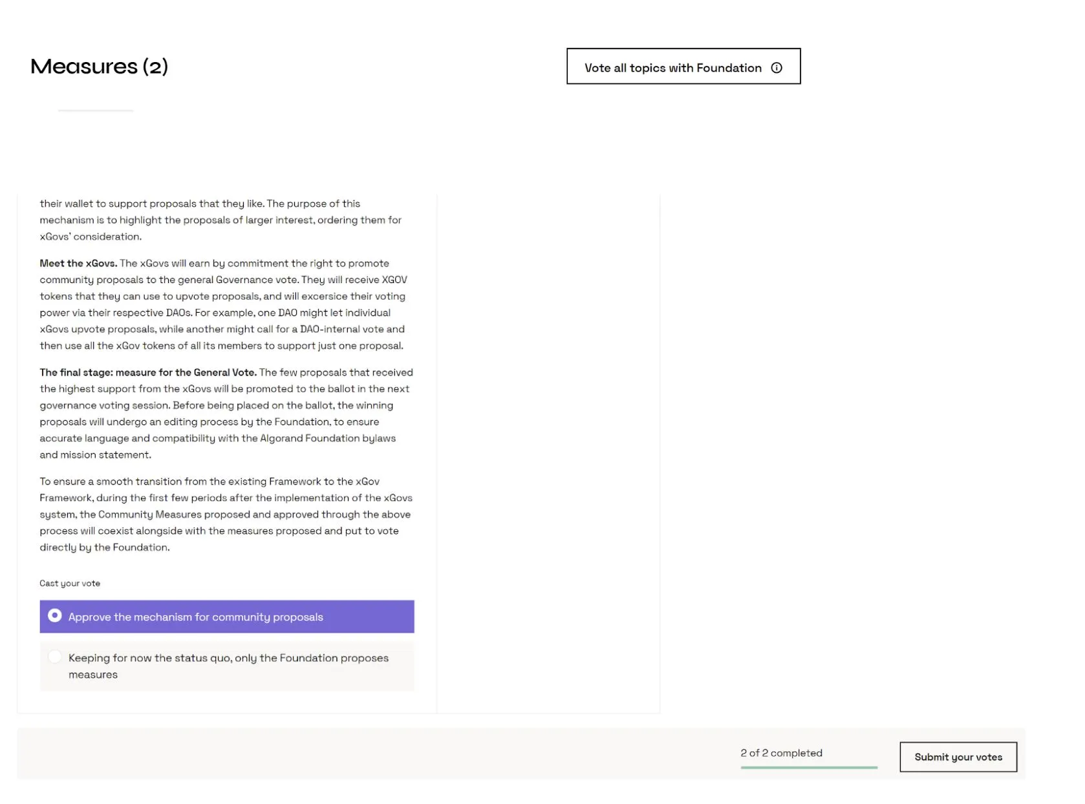Click the Cast your vote label
Screen dimensions: 1085x804
pyautogui.click(x=70, y=583)
